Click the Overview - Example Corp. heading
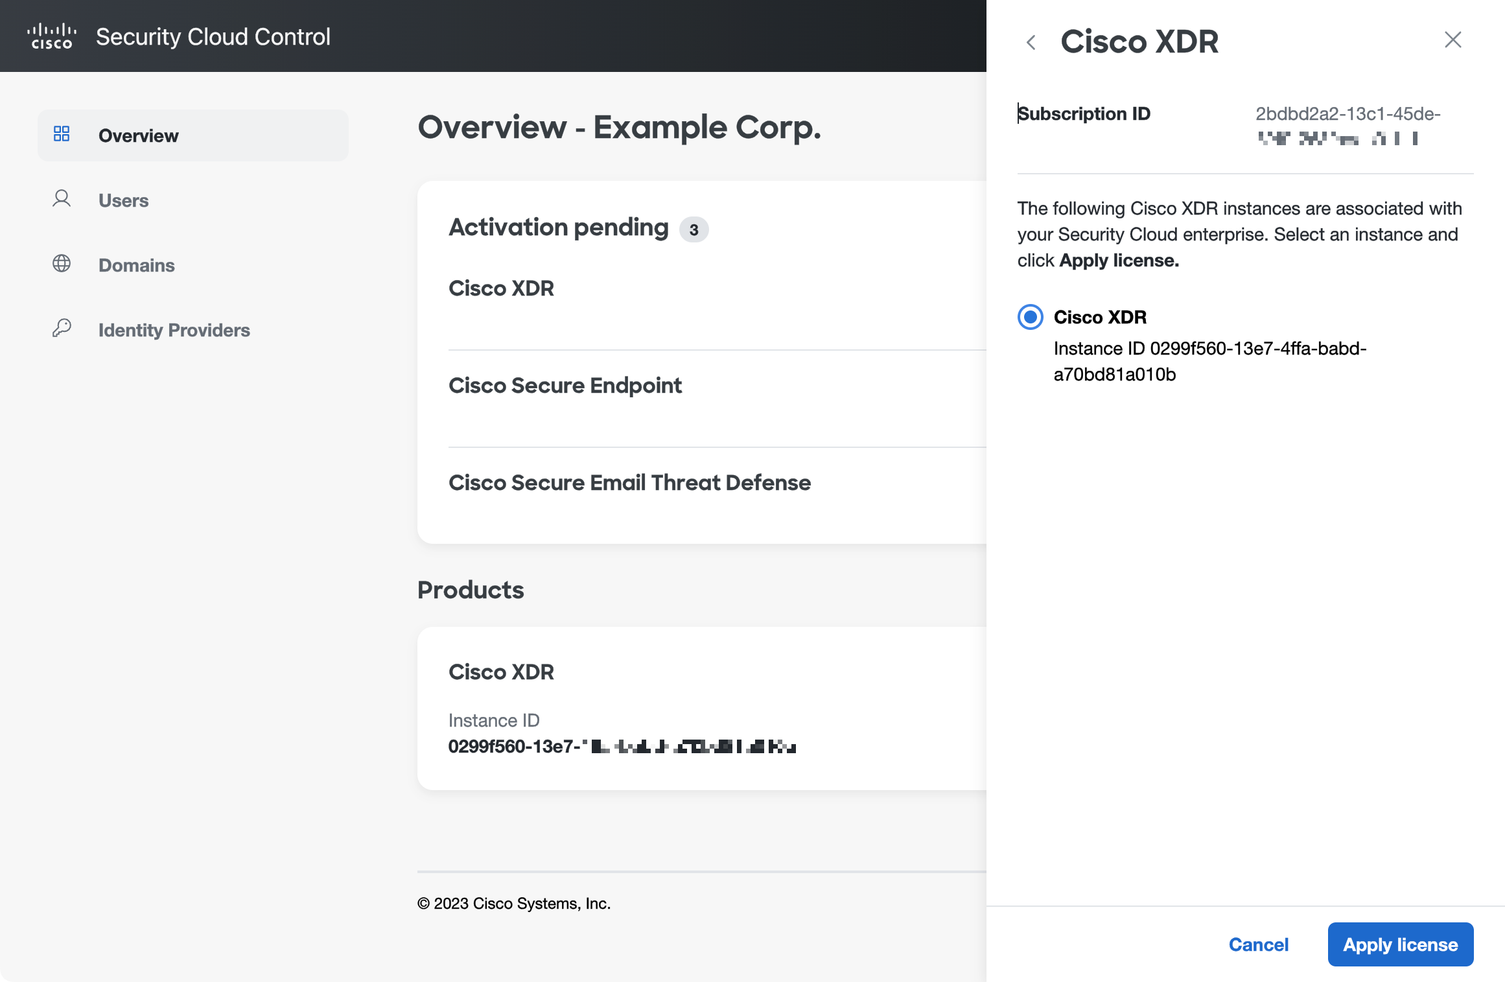This screenshot has height=982, width=1505. click(619, 127)
